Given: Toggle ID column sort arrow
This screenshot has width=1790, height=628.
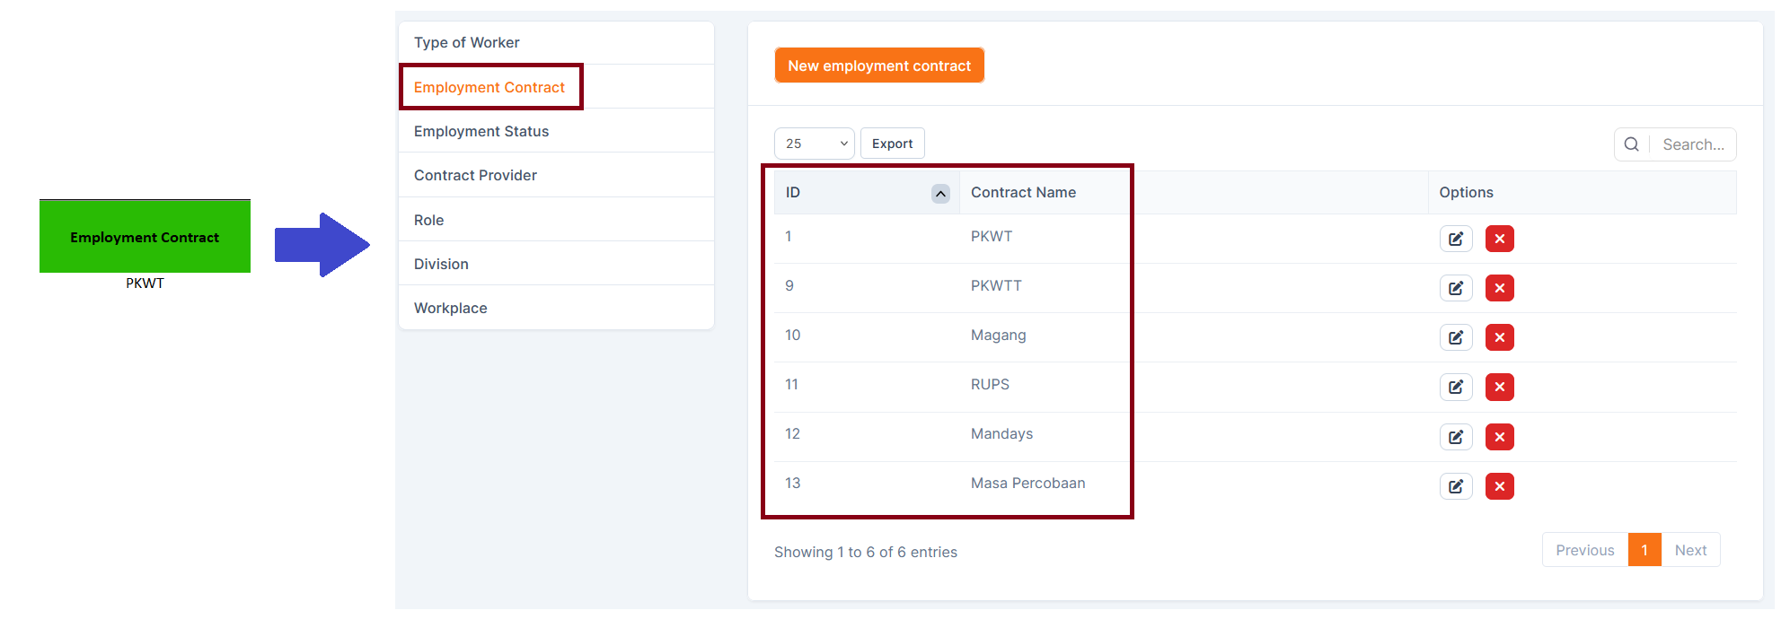Looking at the screenshot, I should point(940,194).
